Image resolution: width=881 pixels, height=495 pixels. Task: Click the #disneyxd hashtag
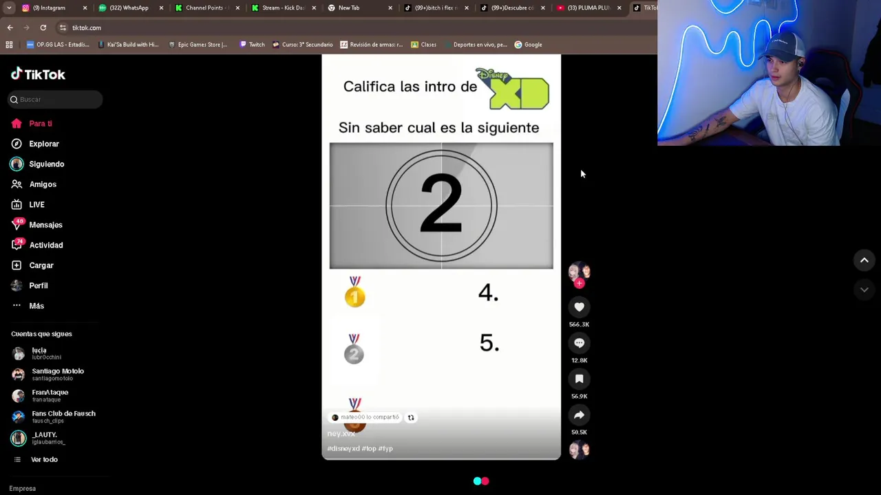343,448
